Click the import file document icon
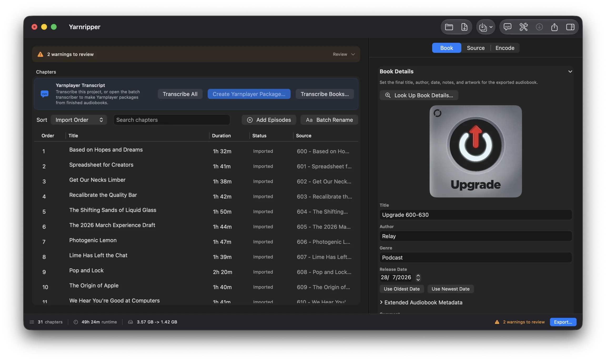Screen dimensions: 606x361 (x=464, y=27)
